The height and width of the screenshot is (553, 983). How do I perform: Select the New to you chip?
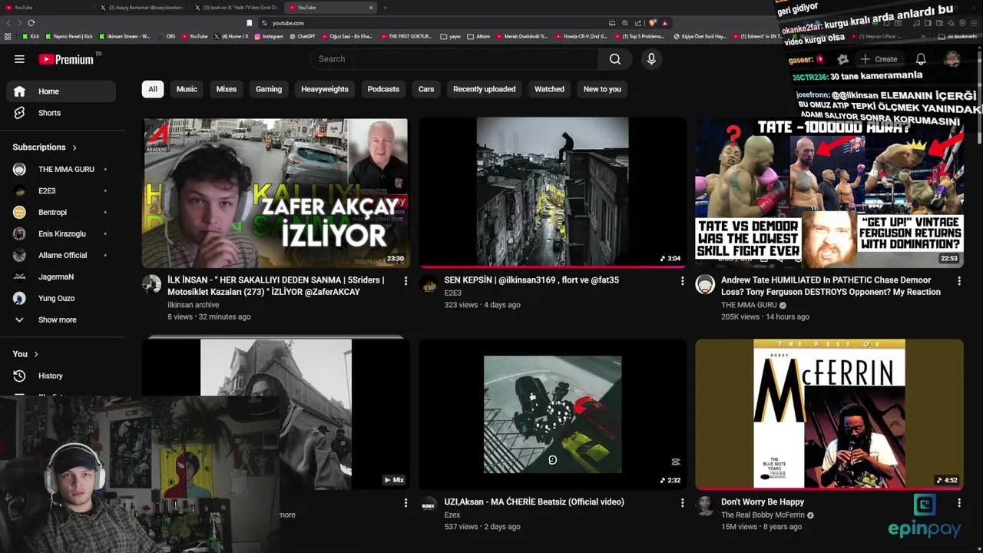602,89
